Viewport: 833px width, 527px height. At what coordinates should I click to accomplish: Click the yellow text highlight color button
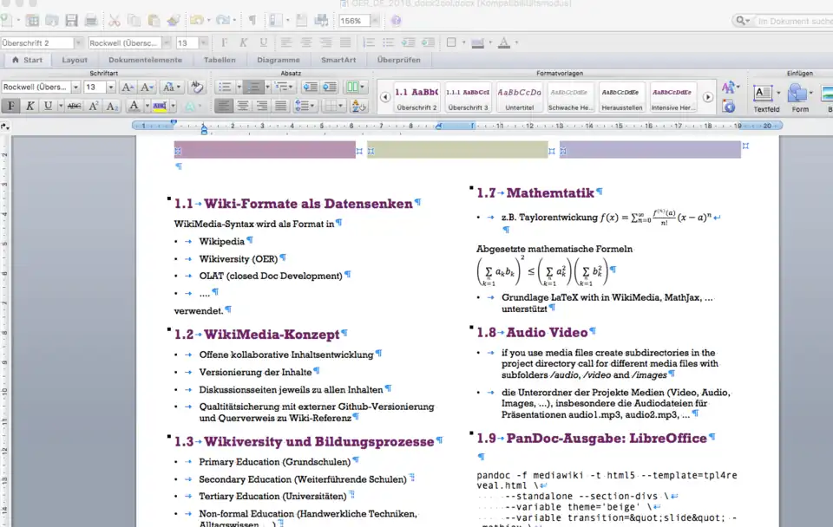coord(159,106)
